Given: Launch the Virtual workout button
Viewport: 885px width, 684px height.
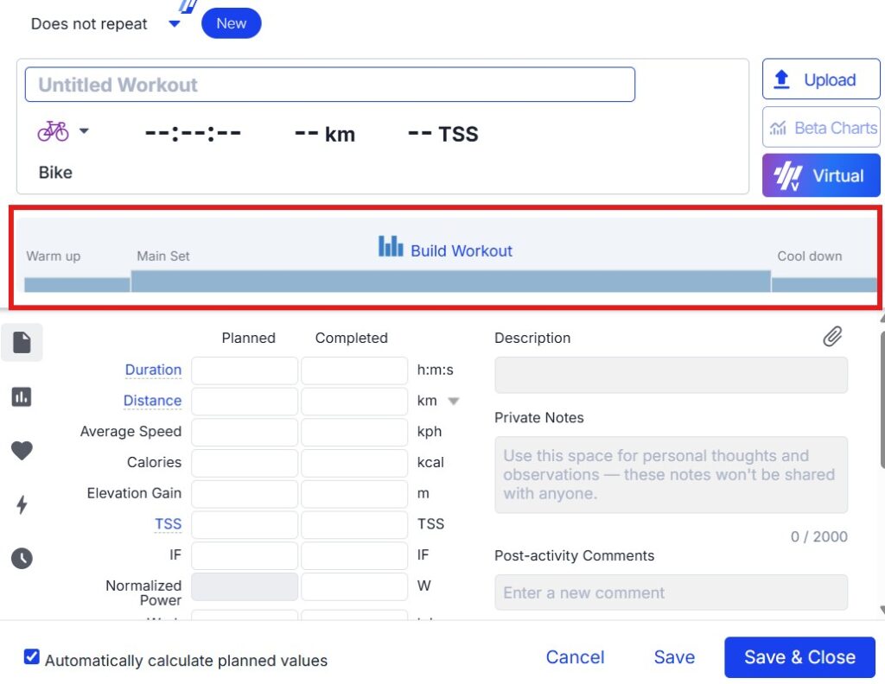Looking at the screenshot, I should point(821,175).
